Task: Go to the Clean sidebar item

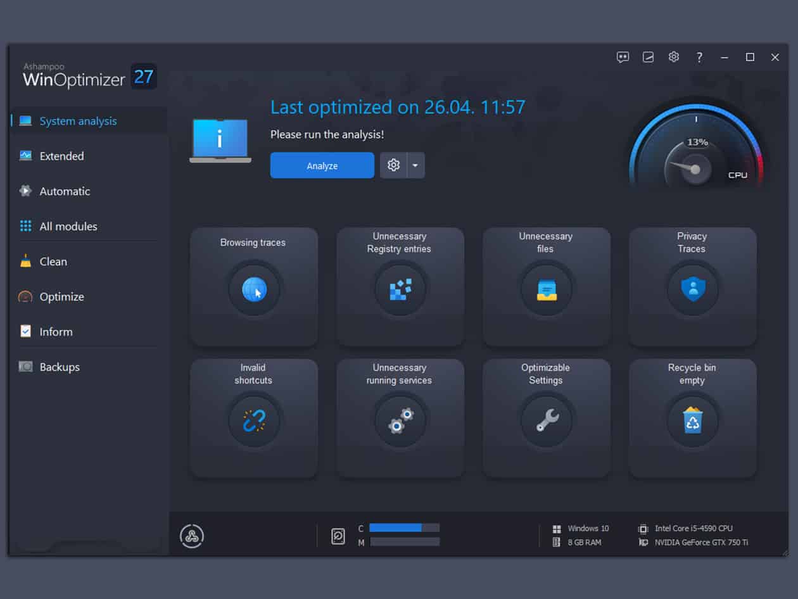Action: [53, 262]
